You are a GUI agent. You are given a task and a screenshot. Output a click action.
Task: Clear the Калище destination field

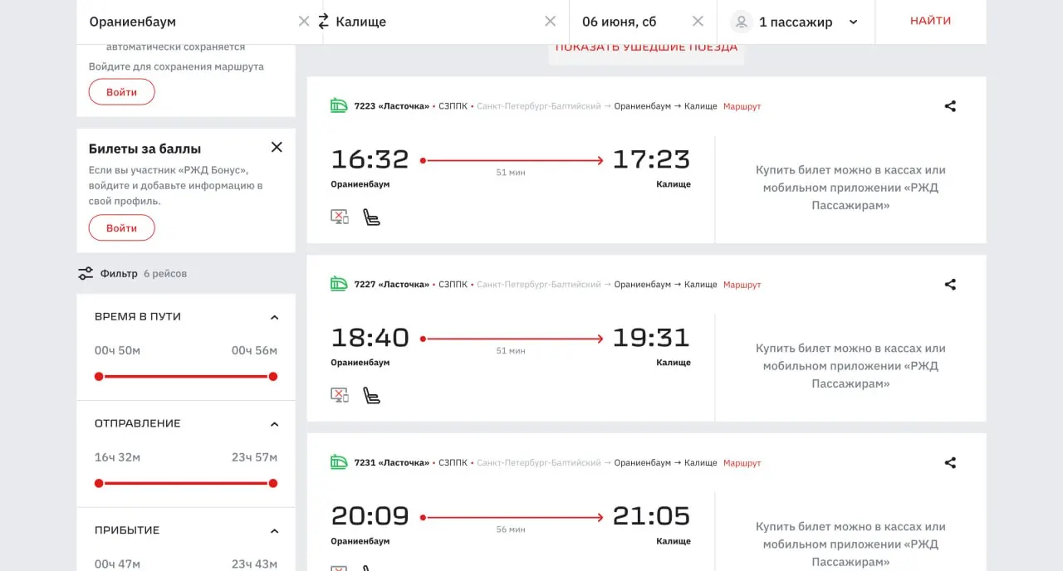(550, 22)
